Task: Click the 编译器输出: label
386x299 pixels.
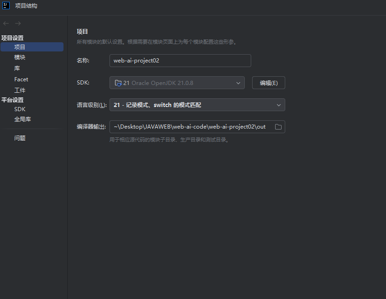Action: [91, 127]
